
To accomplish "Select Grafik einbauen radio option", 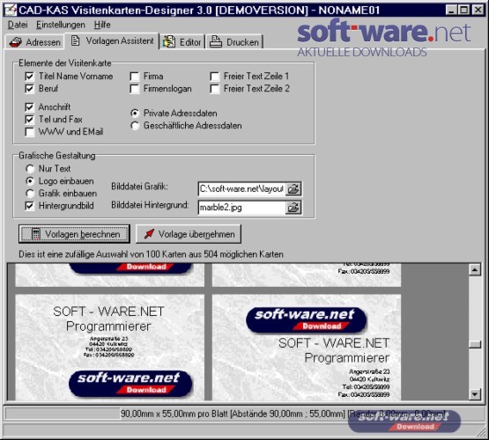I will pos(30,194).
